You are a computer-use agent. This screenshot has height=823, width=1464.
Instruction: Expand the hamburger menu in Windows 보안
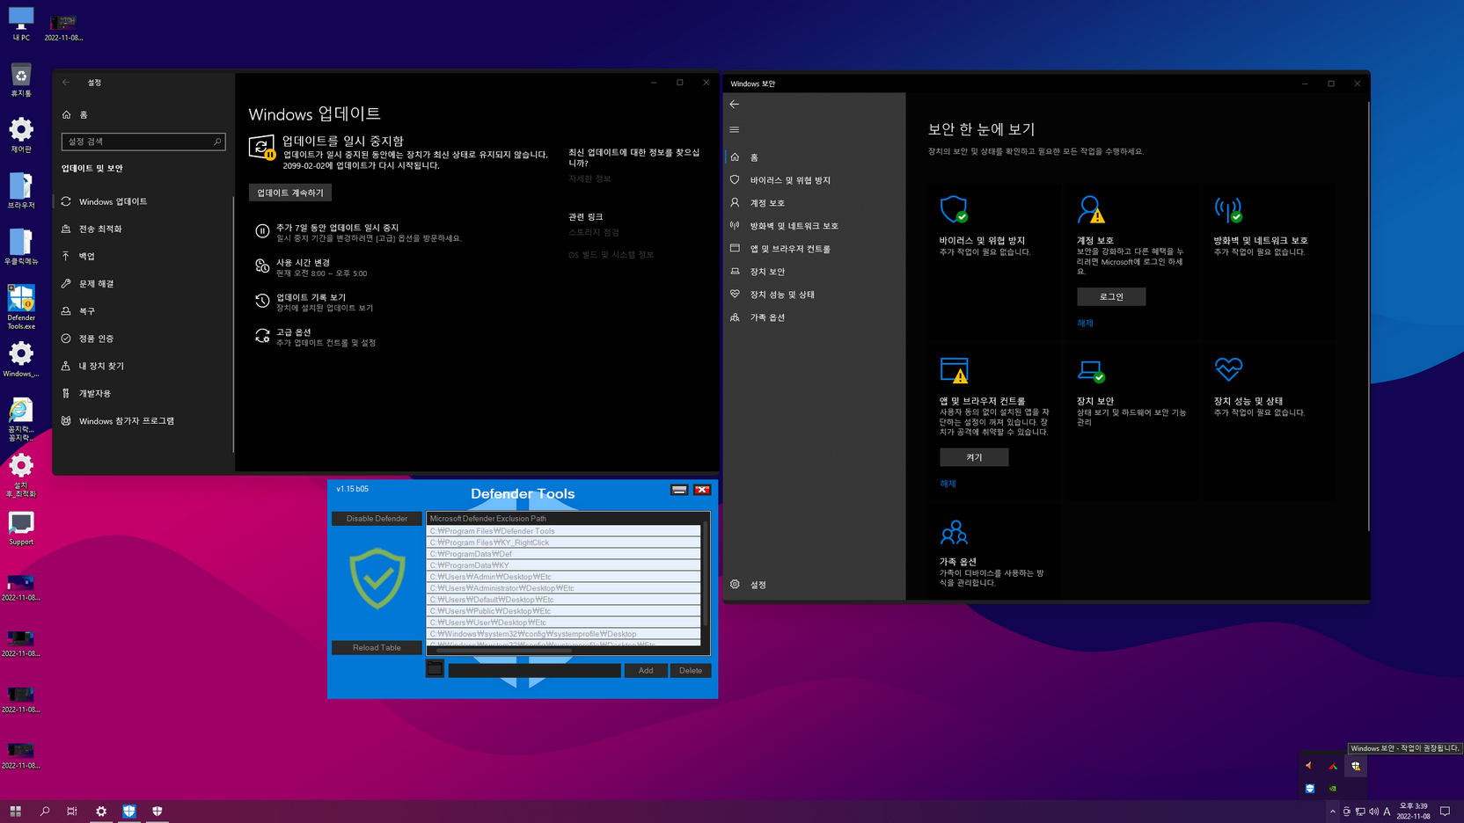point(735,129)
